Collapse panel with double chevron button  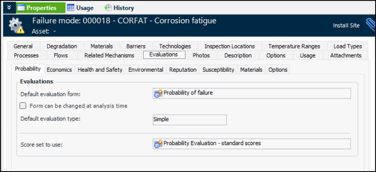9,8
